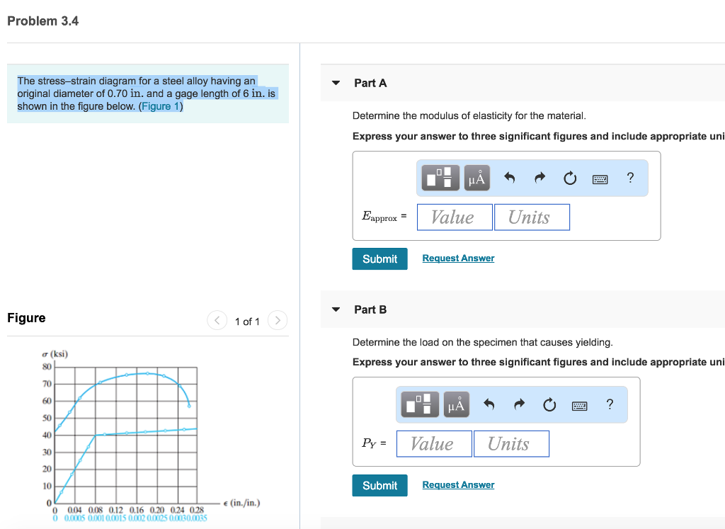Viewport: 725px width, 529px height.
Task: Undo last entry in Part A
Action: (509, 178)
